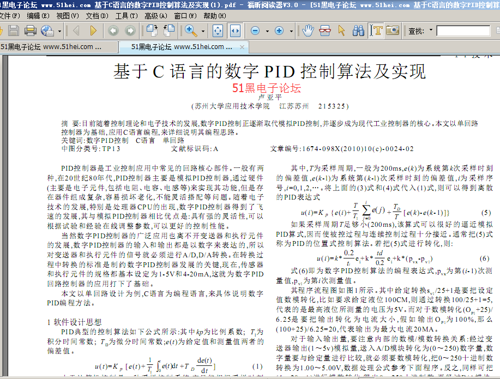Click the affiliation line 苏州大学应用技术学院
The width and height of the screenshot is (500, 379).
click(x=232, y=106)
